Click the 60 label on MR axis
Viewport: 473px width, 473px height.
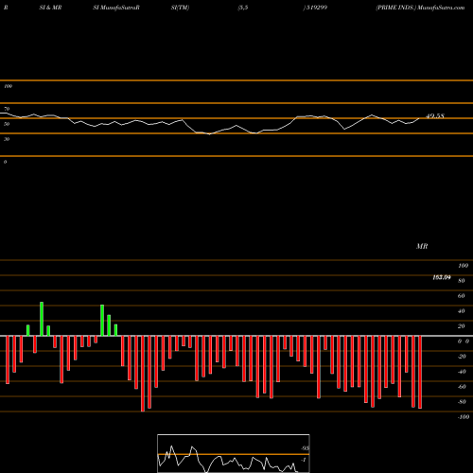[x=461, y=296]
